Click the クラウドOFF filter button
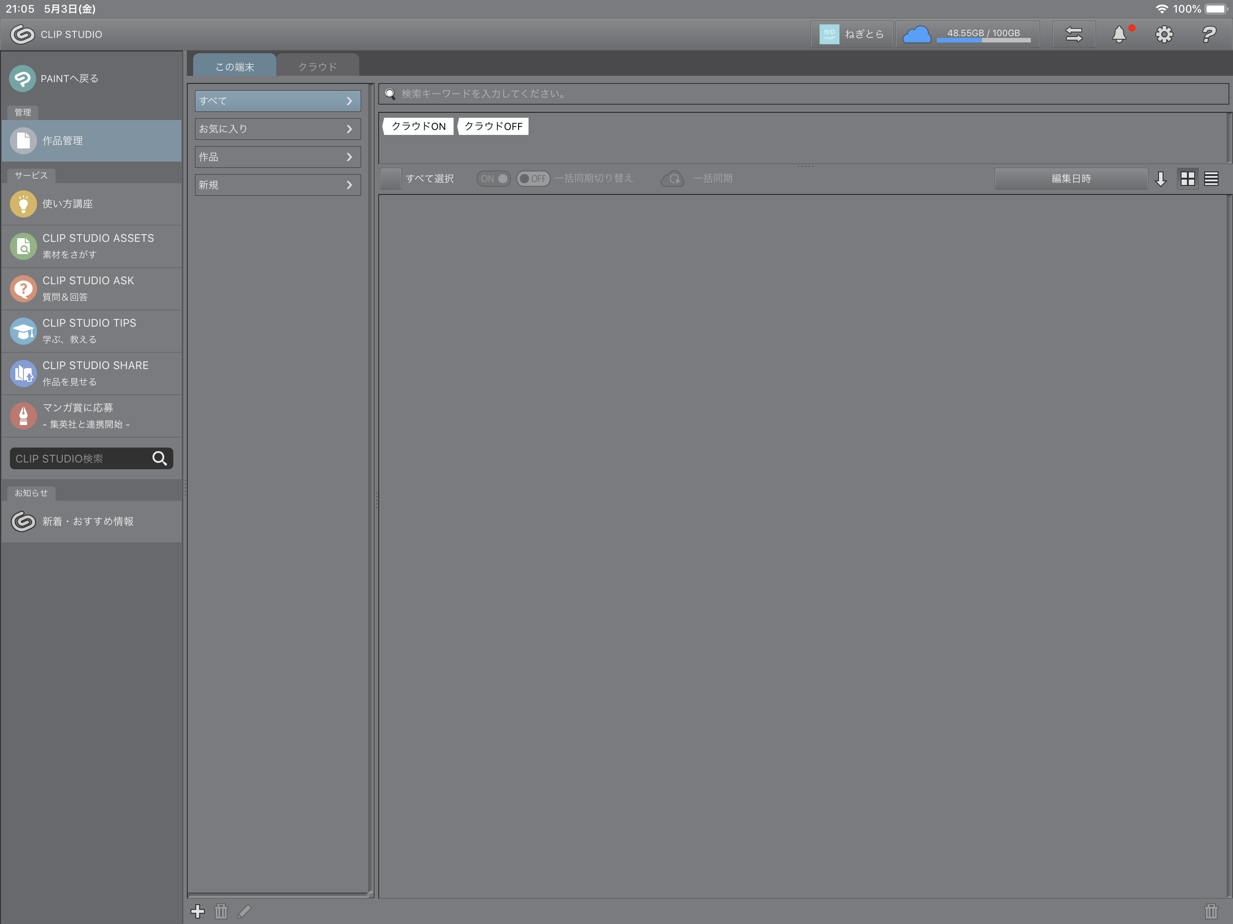 [x=493, y=126]
